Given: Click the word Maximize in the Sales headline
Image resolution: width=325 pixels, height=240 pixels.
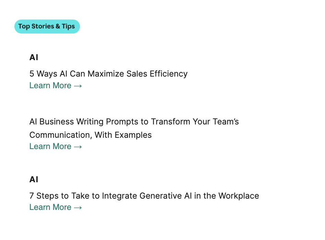Looking at the screenshot, I should (106, 74).
